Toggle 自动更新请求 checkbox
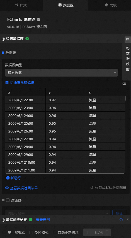The height and width of the screenshot is (238, 131). point(55,232)
